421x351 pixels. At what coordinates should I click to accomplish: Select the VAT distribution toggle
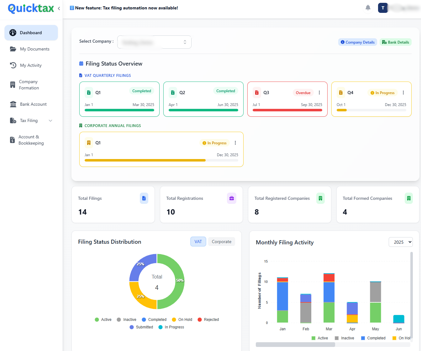198,242
